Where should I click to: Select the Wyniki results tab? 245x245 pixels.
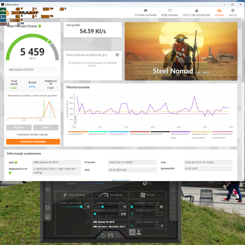(220, 13)
